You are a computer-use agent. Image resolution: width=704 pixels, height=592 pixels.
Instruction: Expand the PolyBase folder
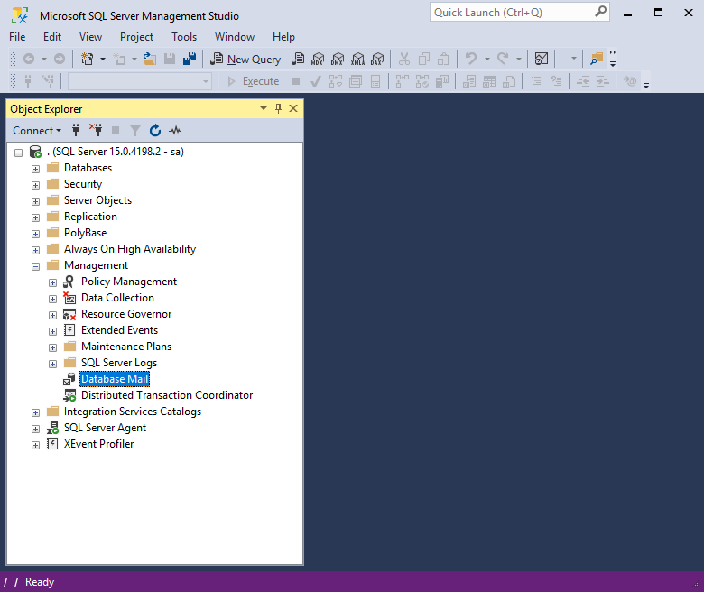pyautogui.click(x=35, y=234)
